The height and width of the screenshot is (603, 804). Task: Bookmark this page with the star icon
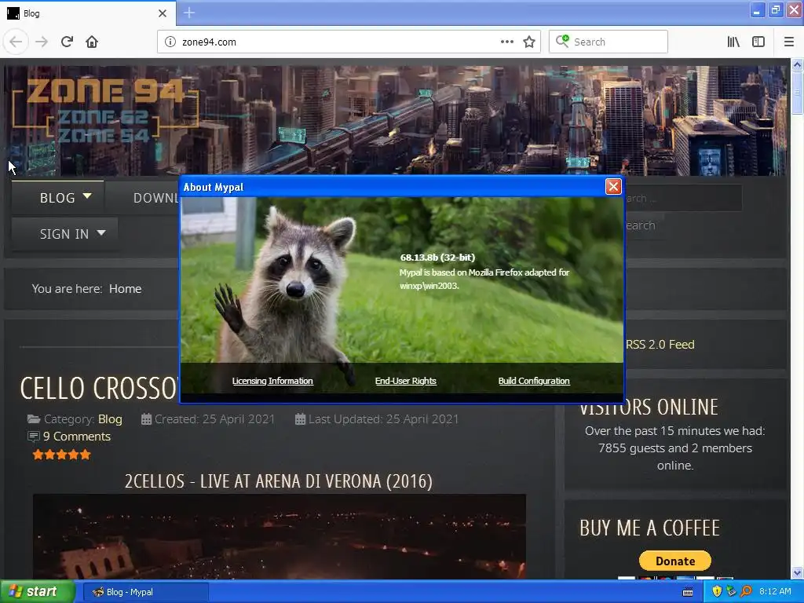click(529, 42)
